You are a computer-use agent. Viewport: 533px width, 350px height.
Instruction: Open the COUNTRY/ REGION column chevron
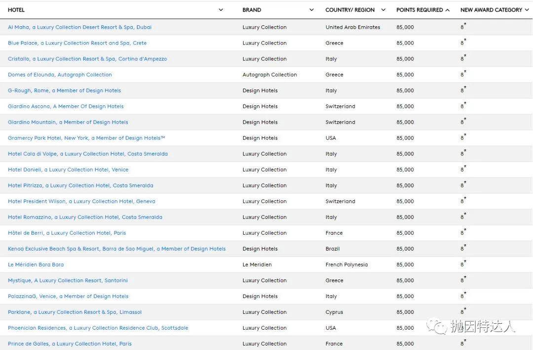pyautogui.click(x=383, y=10)
